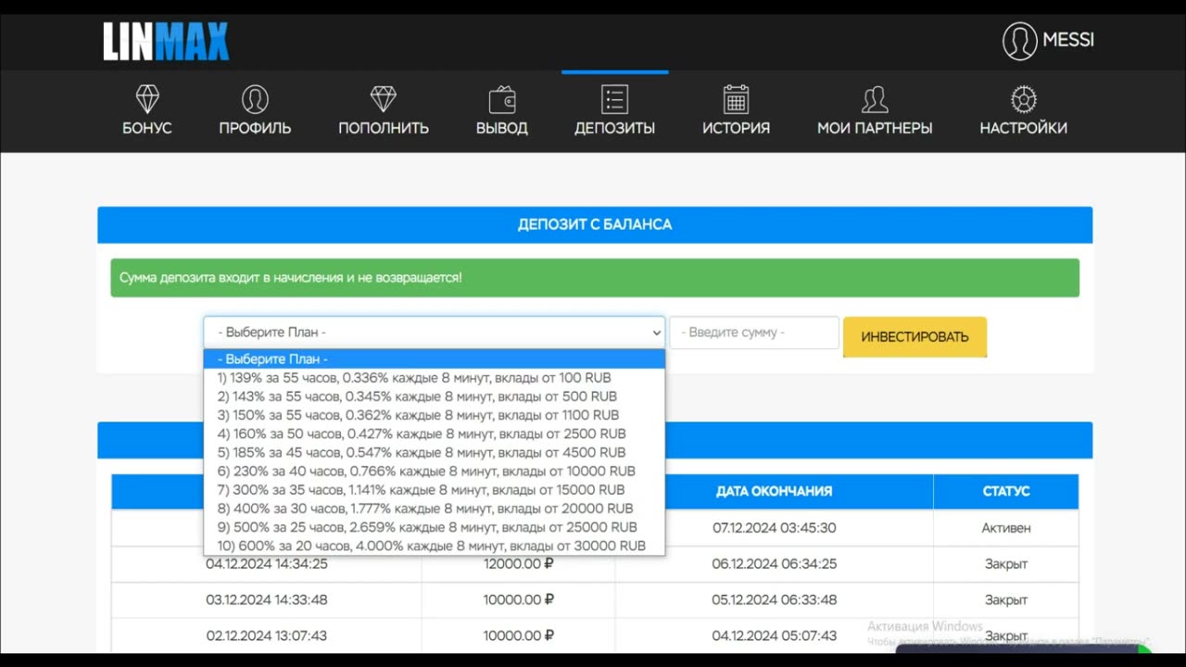Choose plan 5) 185% за 45 часов
The height and width of the screenshot is (667, 1186).
(435, 453)
